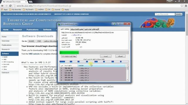Select the options on completion tab in dialog
The width and height of the screenshot is (188, 105).
click(92, 29)
